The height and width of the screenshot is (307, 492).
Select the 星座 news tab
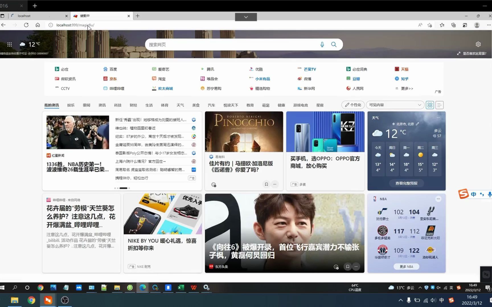[320, 105]
